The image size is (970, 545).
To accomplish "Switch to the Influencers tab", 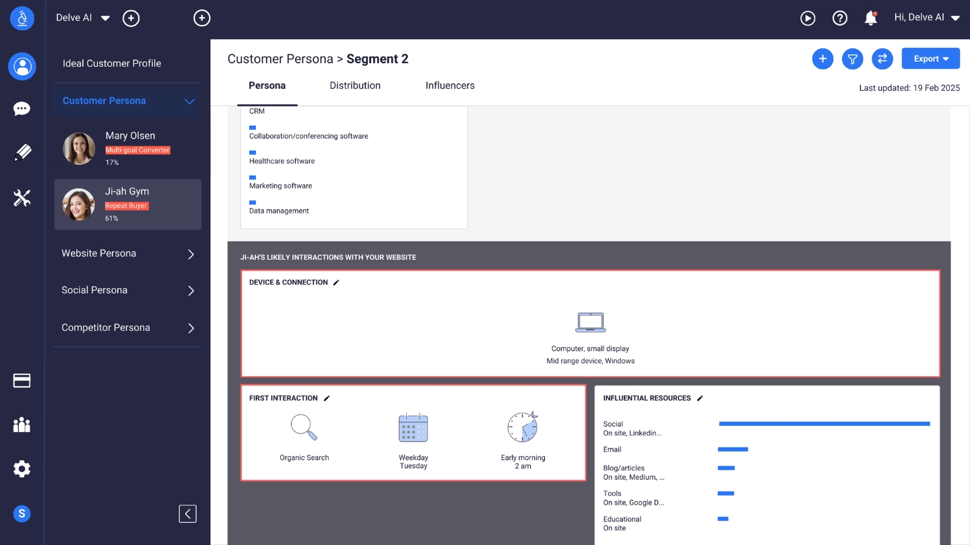I will pos(450,85).
